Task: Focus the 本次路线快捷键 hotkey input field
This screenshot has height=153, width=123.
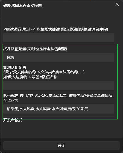Action: (59, 37)
